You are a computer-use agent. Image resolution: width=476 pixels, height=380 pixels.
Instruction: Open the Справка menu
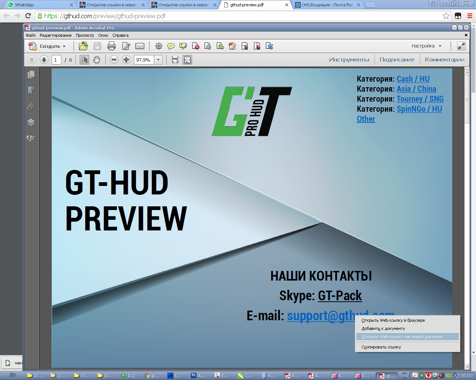tap(120, 36)
